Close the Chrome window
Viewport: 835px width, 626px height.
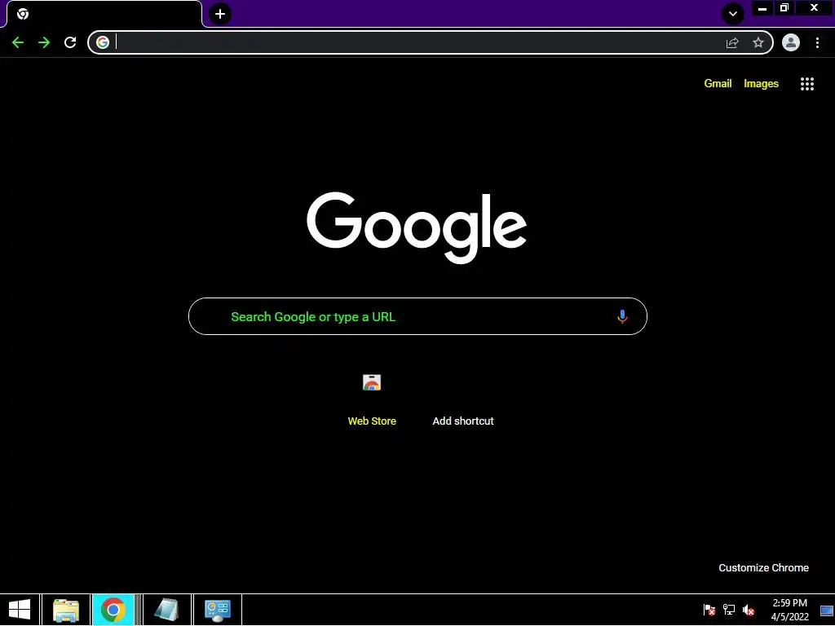click(x=814, y=8)
